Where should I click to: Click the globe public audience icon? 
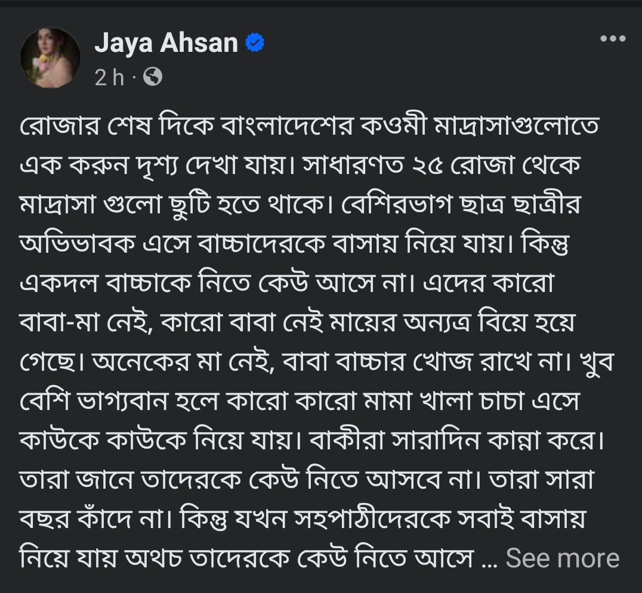click(153, 77)
